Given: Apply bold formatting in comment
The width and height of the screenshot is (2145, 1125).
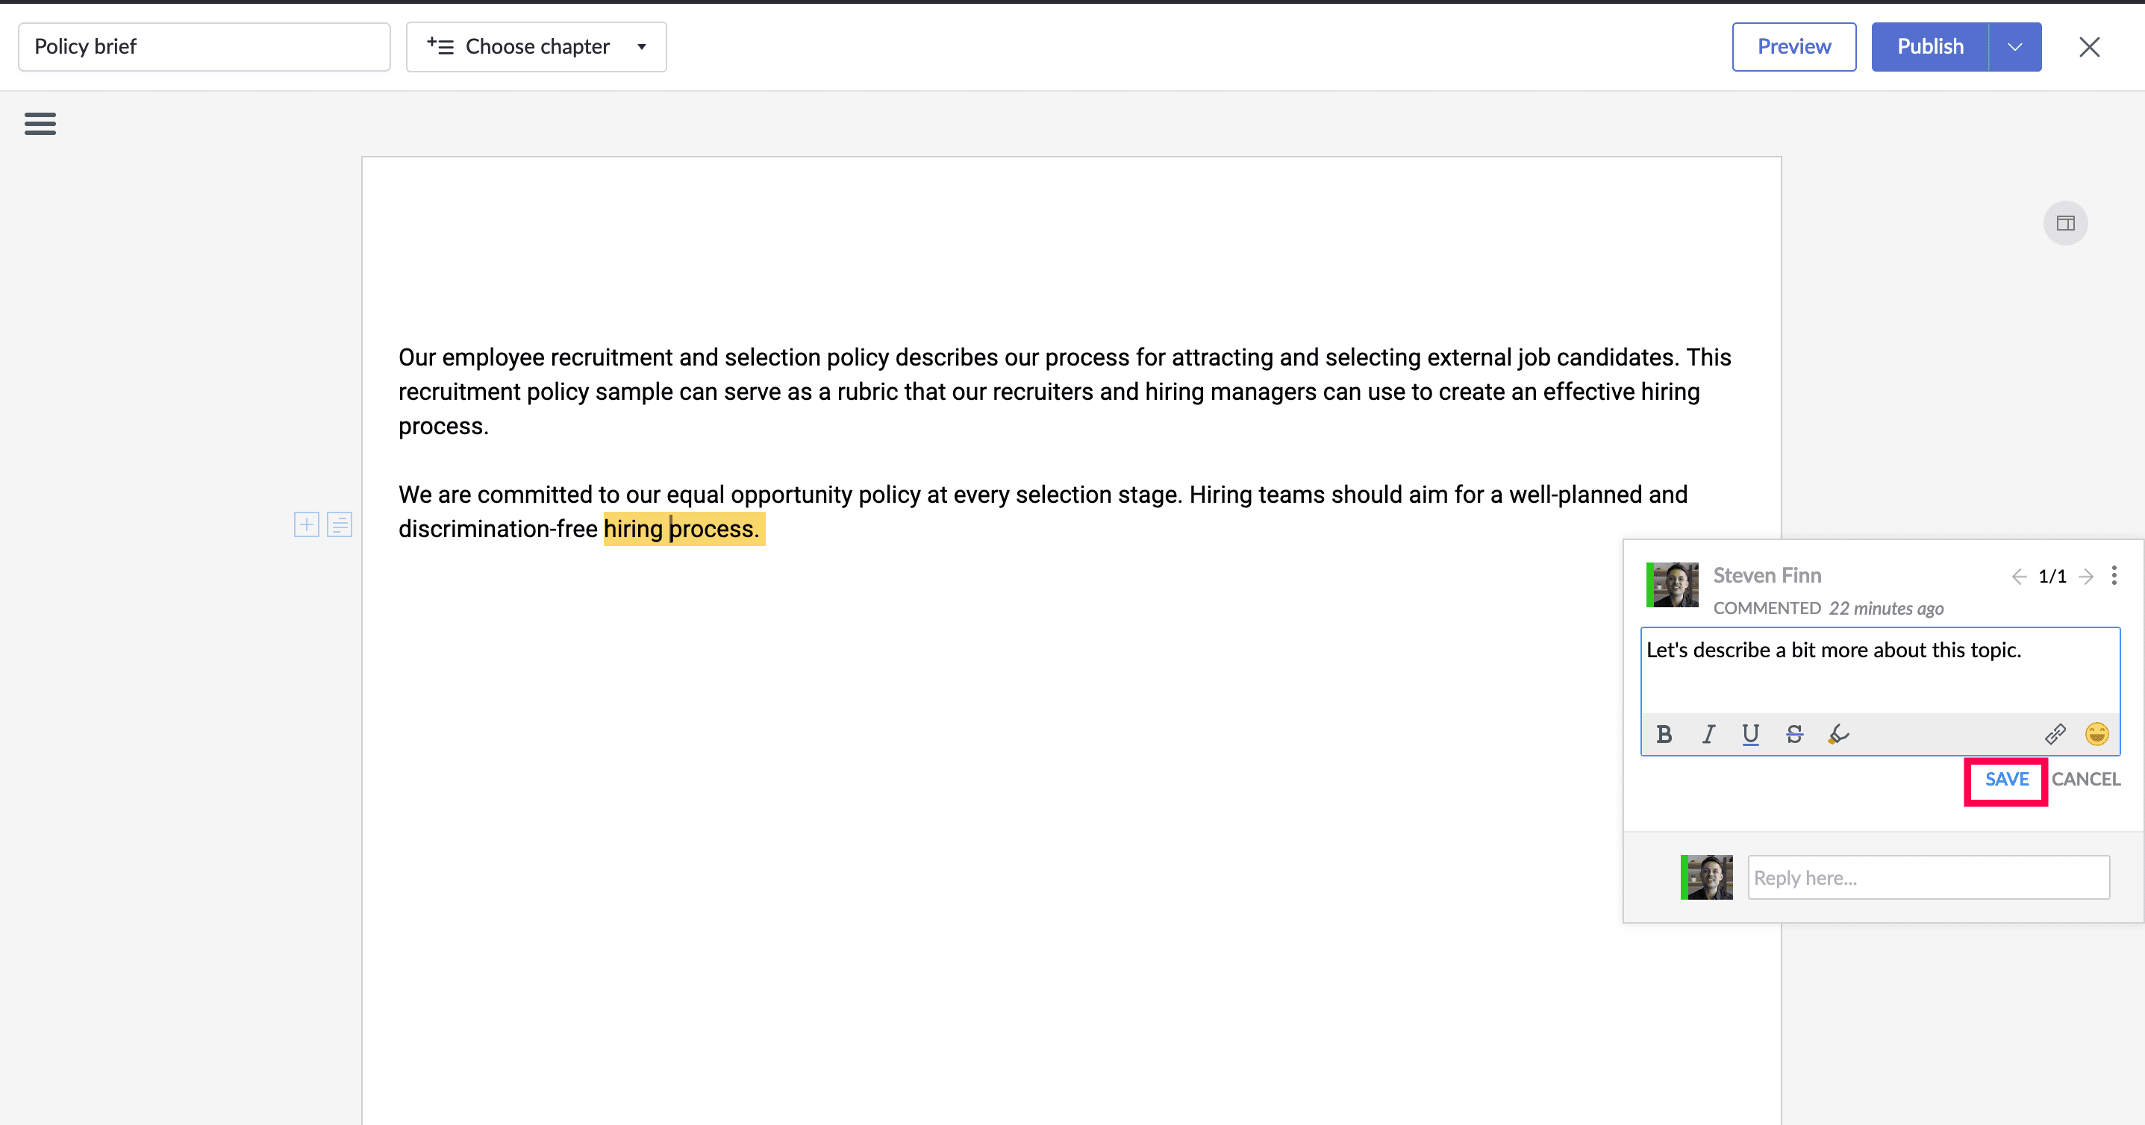Looking at the screenshot, I should (x=1664, y=734).
